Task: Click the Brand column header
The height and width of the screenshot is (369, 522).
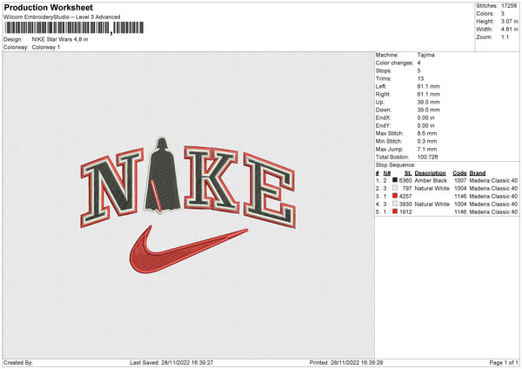Action: pyautogui.click(x=480, y=172)
